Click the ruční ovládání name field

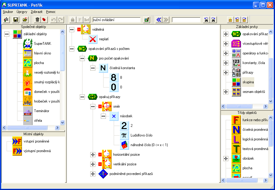tap(116, 20)
